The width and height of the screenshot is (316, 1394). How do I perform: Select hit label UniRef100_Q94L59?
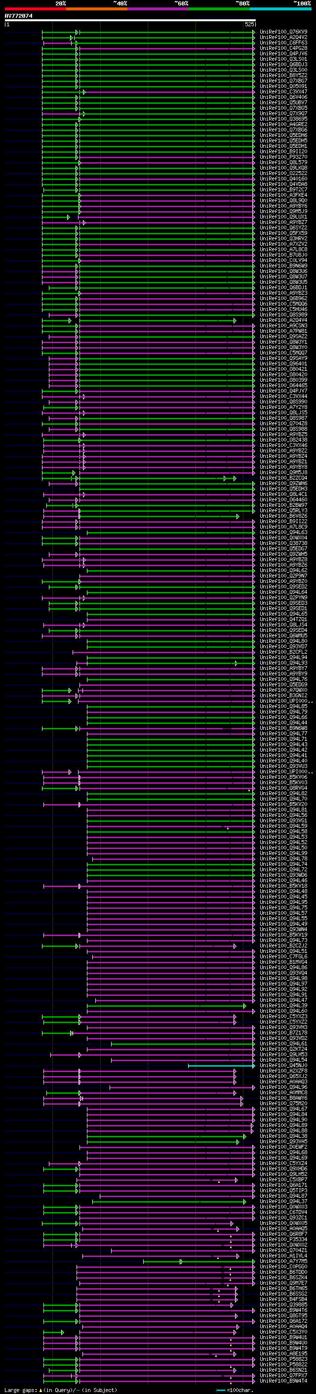[x=283, y=826]
